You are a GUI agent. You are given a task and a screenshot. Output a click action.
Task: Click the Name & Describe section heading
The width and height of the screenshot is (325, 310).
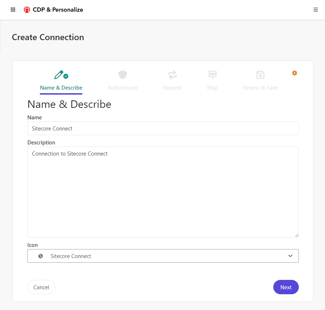point(69,104)
